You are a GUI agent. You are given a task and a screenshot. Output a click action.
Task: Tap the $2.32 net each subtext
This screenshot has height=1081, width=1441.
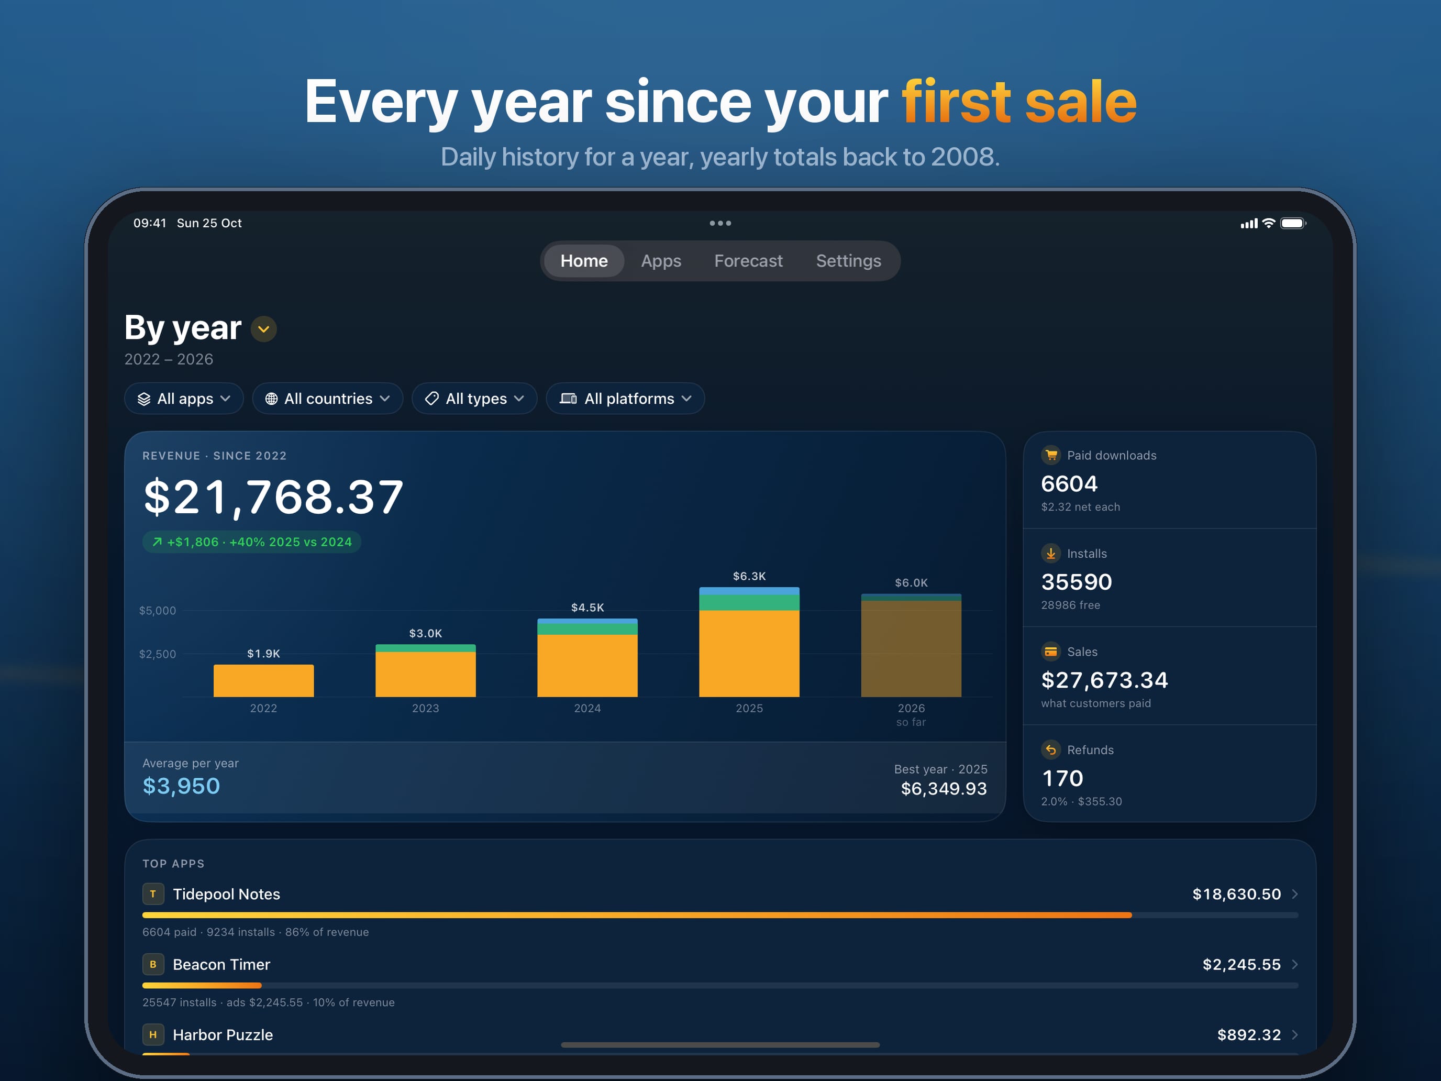point(1080,506)
